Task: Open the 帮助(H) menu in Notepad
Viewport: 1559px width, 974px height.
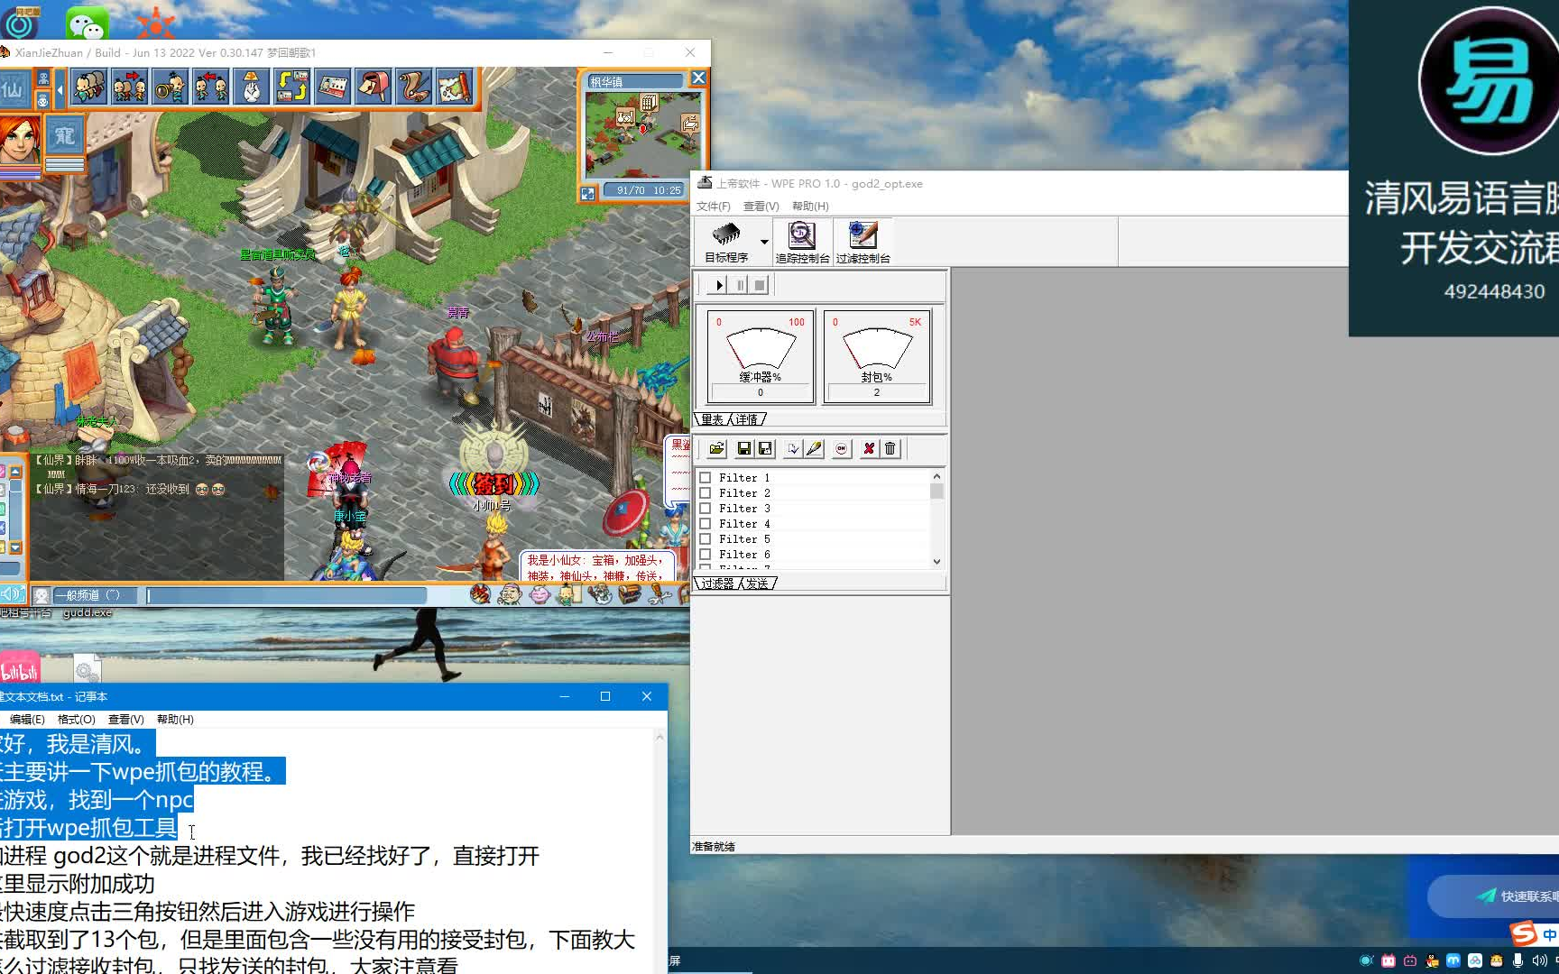Action: 175,720
